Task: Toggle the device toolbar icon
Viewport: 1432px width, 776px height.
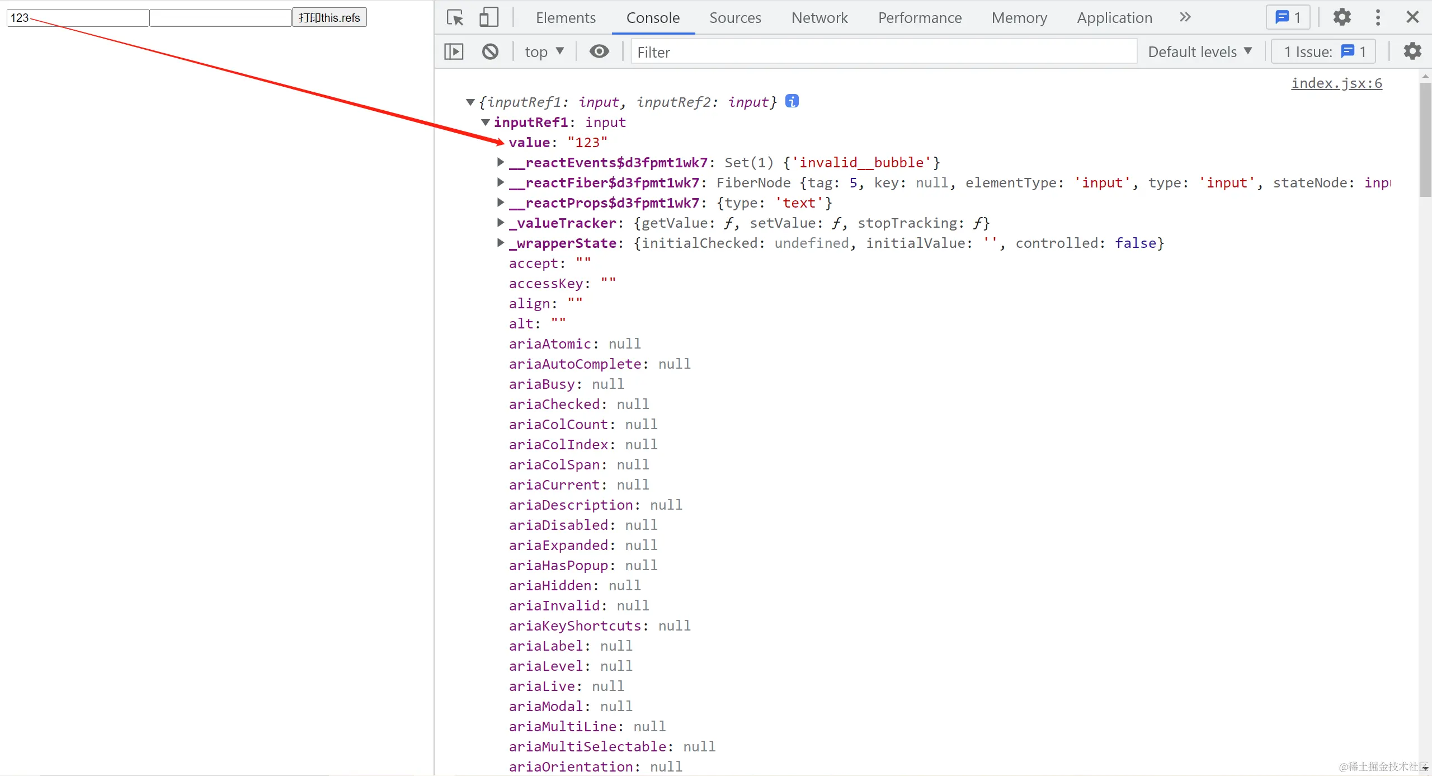Action: (488, 17)
